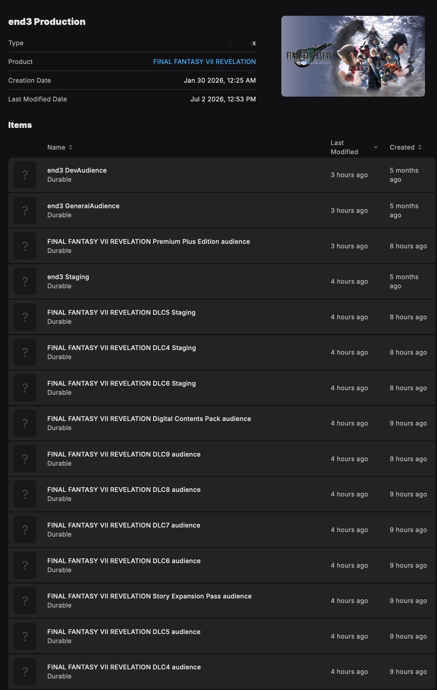Click the placeholder icon for DLC9 audience

click(x=25, y=459)
